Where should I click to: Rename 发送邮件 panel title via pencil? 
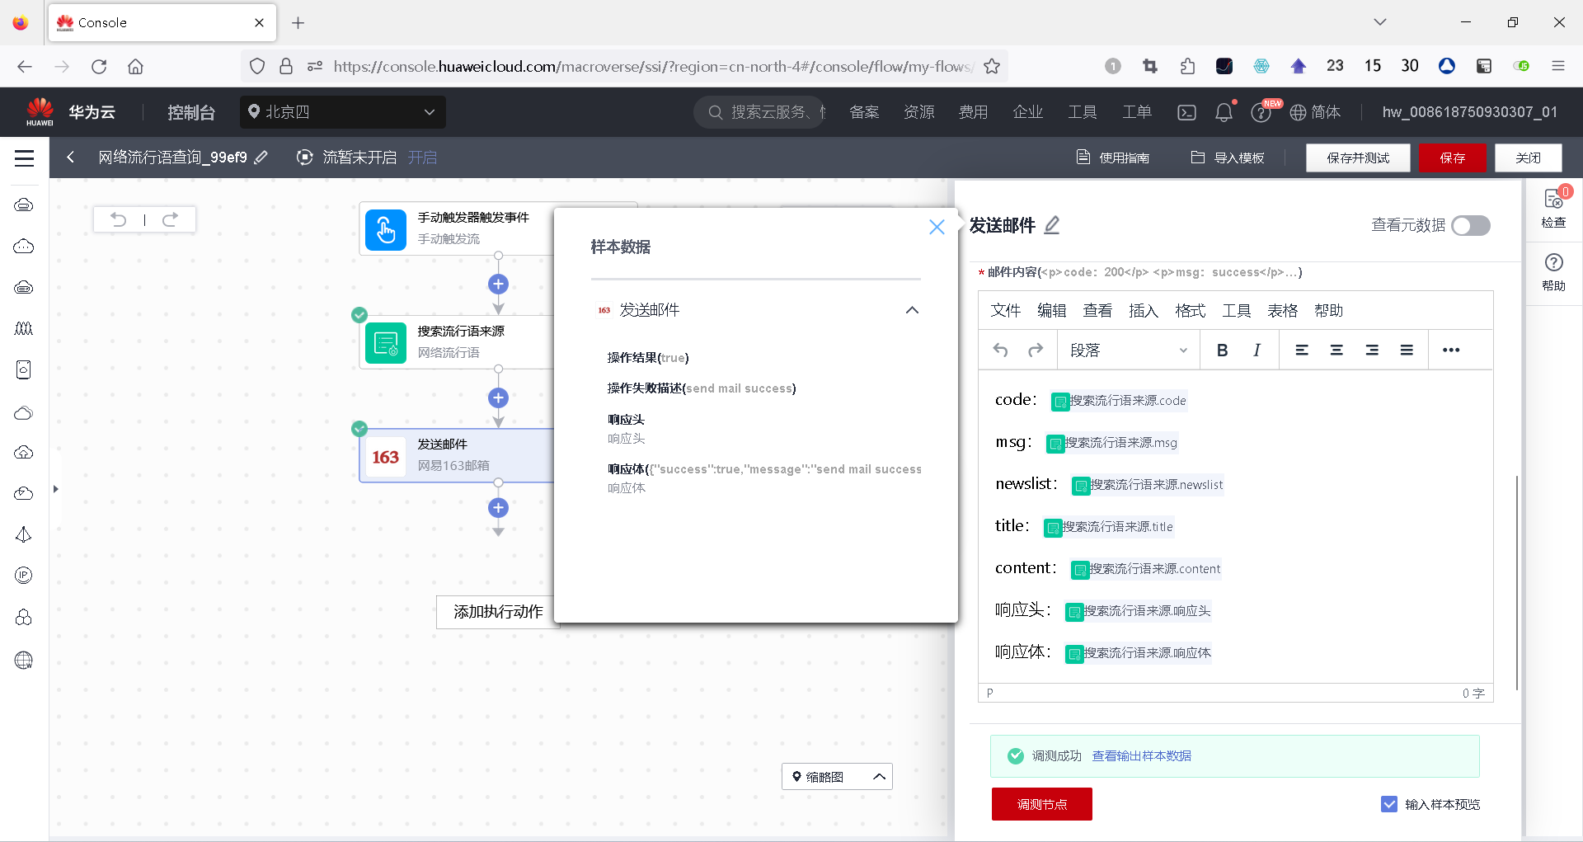1052,225
